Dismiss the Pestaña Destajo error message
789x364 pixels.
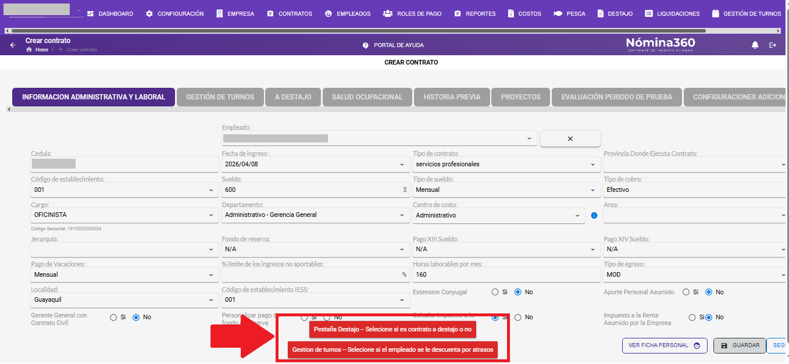click(393, 329)
